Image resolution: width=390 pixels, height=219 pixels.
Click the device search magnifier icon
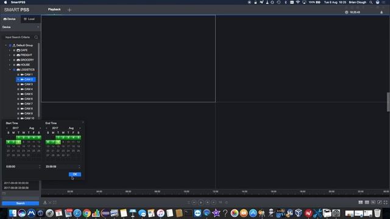pyautogui.click(x=36, y=37)
